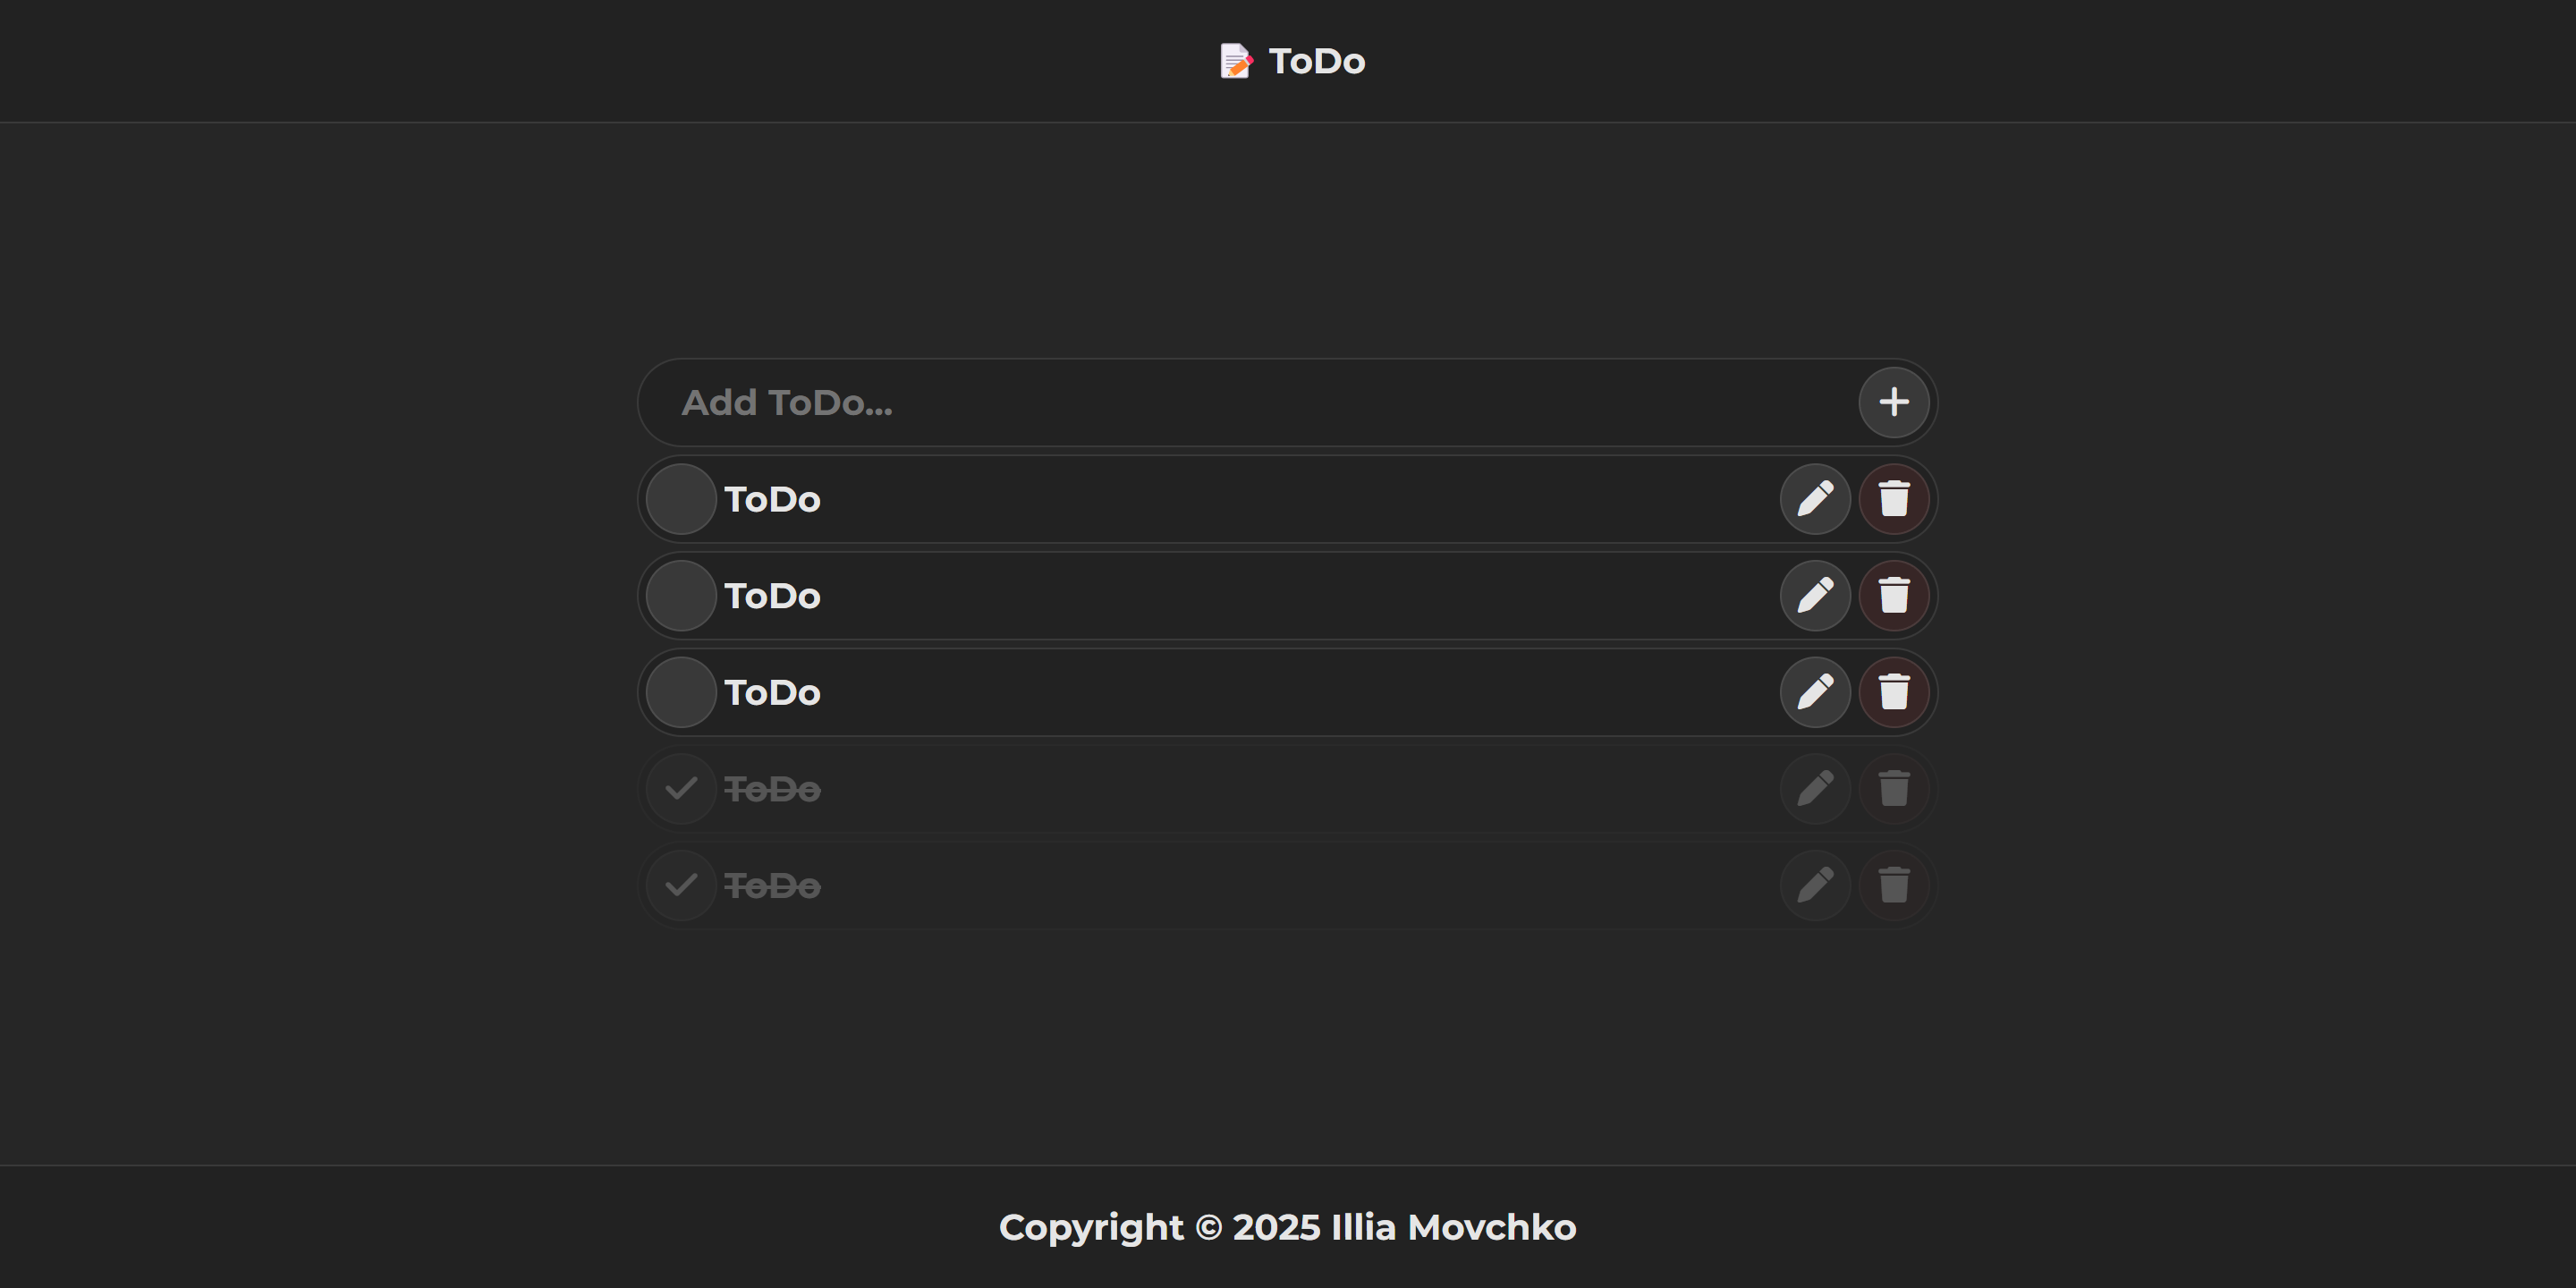The image size is (2576, 1288).
Task: Edit the last completed ToDo
Action: pos(1815,884)
